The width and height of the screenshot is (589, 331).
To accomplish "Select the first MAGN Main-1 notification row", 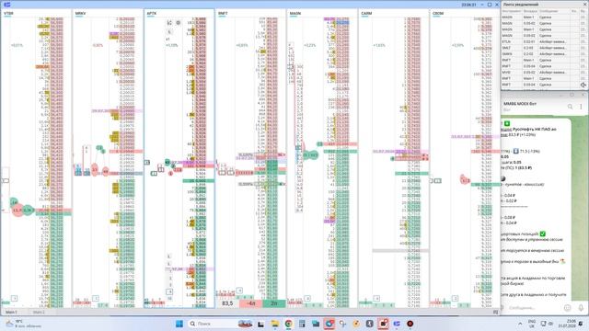I will (544, 17).
